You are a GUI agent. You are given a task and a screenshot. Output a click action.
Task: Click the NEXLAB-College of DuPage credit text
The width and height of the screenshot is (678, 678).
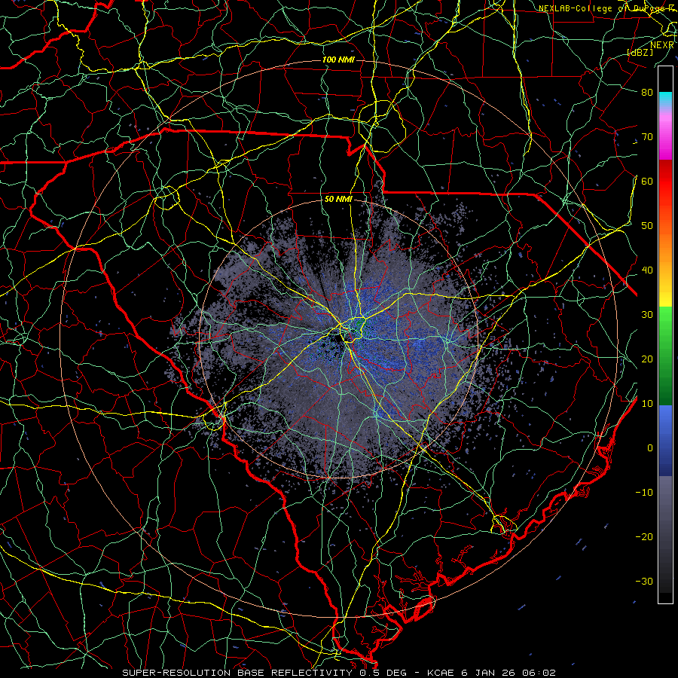point(606,8)
